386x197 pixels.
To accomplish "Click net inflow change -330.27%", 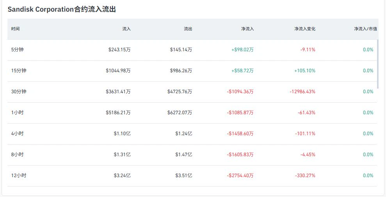I will coord(305,176).
